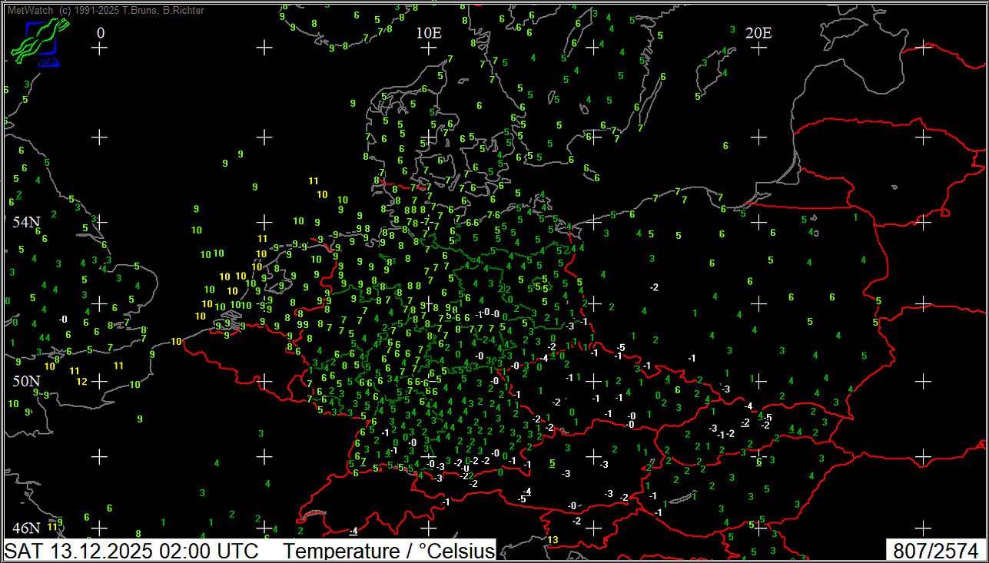
Task: Click the 807/2574 station counter
Action: (935, 551)
